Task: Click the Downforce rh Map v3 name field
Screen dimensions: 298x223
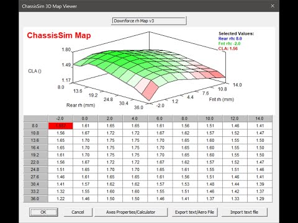Action: [148, 20]
